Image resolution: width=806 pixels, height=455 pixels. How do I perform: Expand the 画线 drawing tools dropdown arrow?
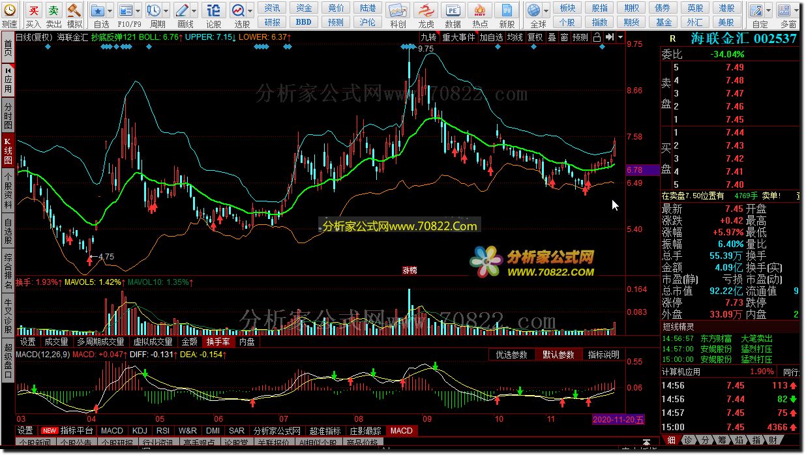pyautogui.click(x=194, y=11)
